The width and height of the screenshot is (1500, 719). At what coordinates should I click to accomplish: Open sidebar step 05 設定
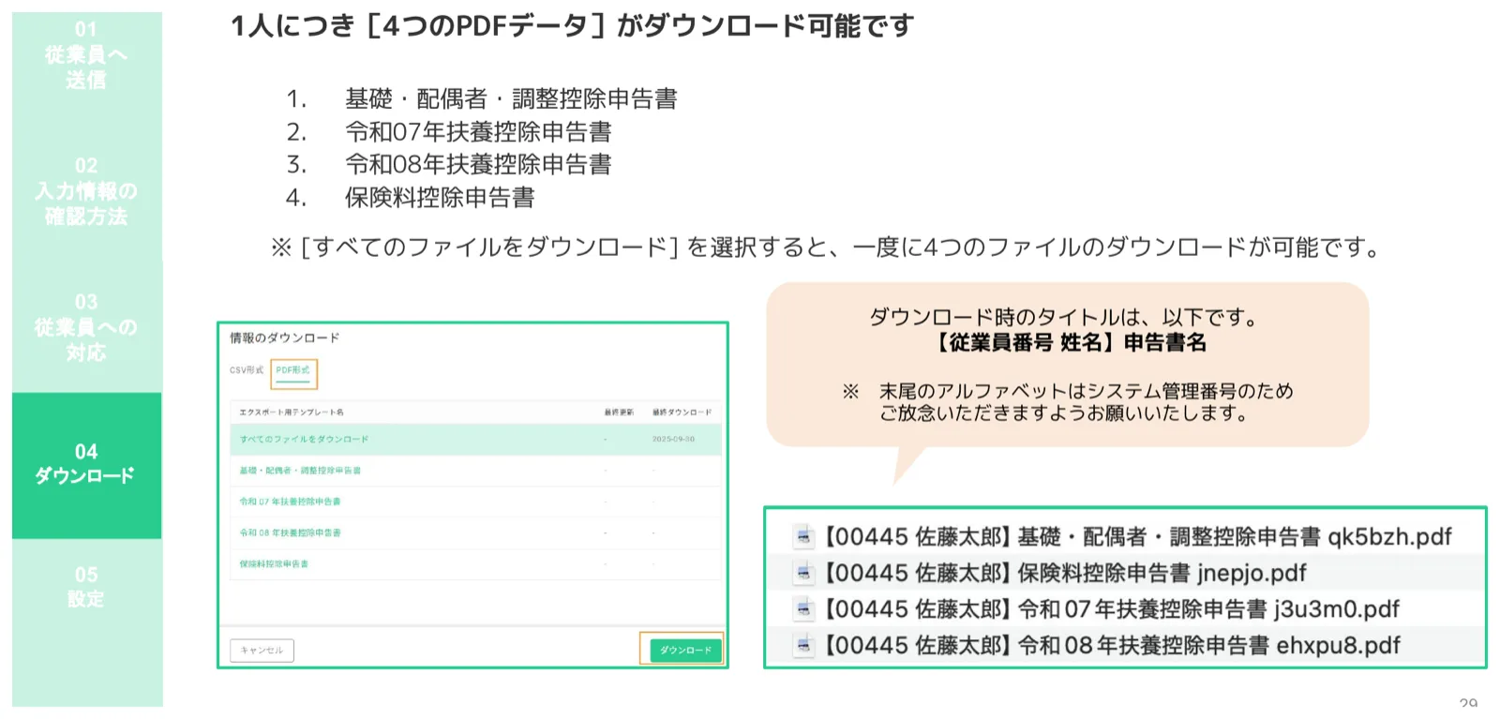click(x=86, y=587)
